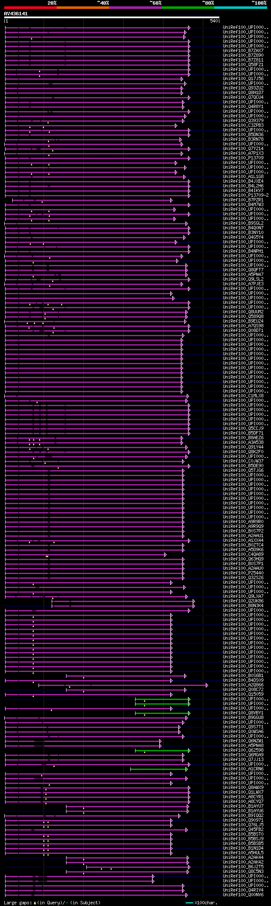Click the red ~20% identity legend bar
271x906 pixels.
30,7
